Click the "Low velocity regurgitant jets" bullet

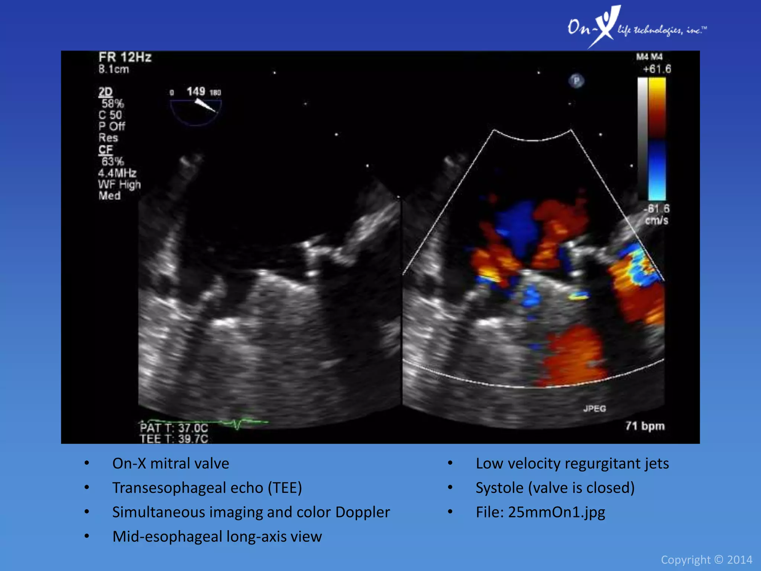pyautogui.click(x=572, y=464)
